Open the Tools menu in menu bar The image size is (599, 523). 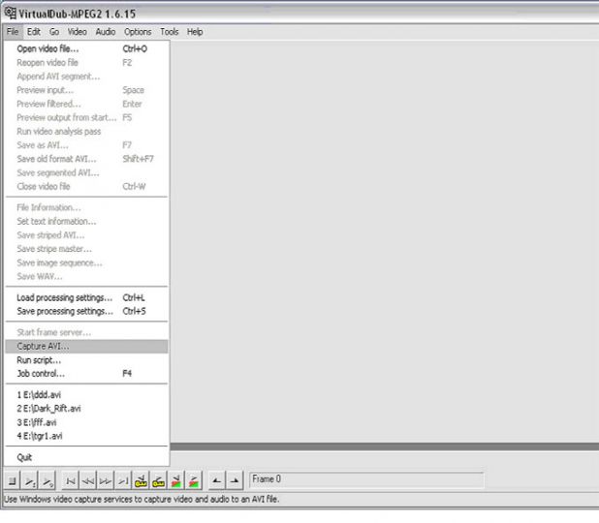coord(169,32)
